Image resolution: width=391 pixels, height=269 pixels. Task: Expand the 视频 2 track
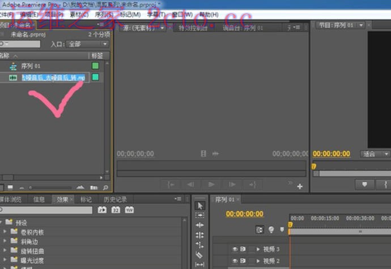pos(258,261)
